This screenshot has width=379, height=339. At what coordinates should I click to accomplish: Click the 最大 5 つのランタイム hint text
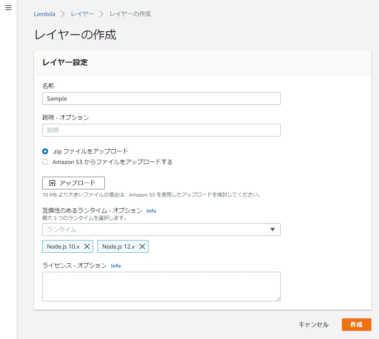(x=84, y=218)
